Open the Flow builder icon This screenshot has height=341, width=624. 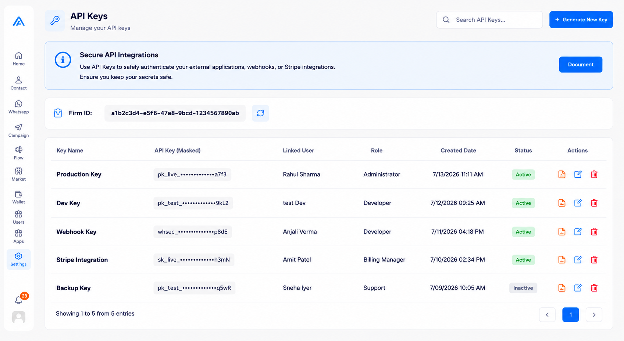pos(18,153)
